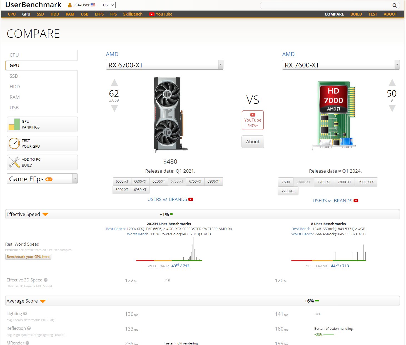Viewport: 406px width, 345px height.
Task: Select the 7700-XT model button
Action: tap(324, 182)
